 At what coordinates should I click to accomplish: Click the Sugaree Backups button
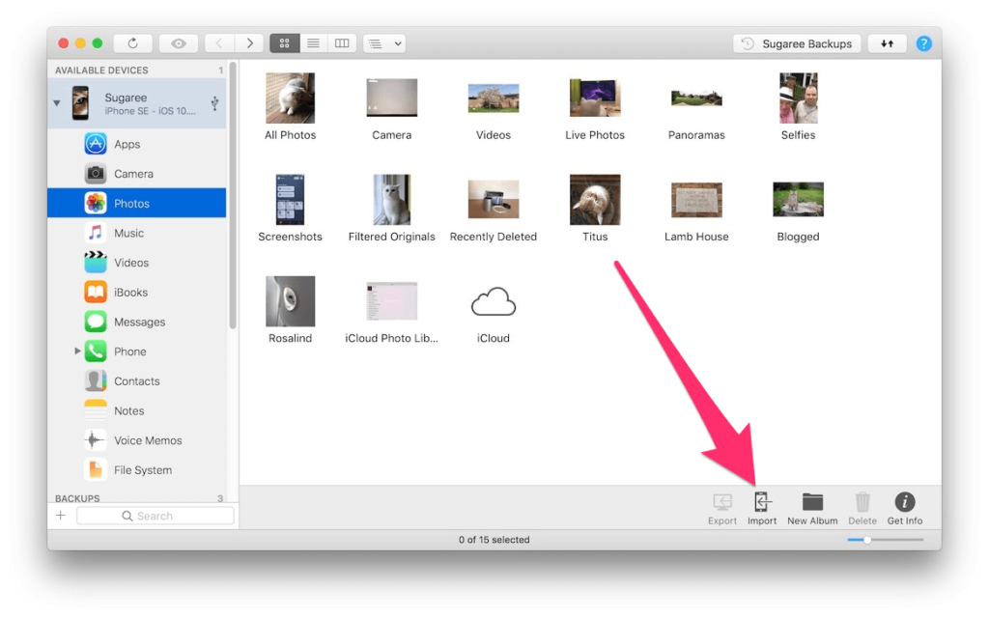coord(797,43)
